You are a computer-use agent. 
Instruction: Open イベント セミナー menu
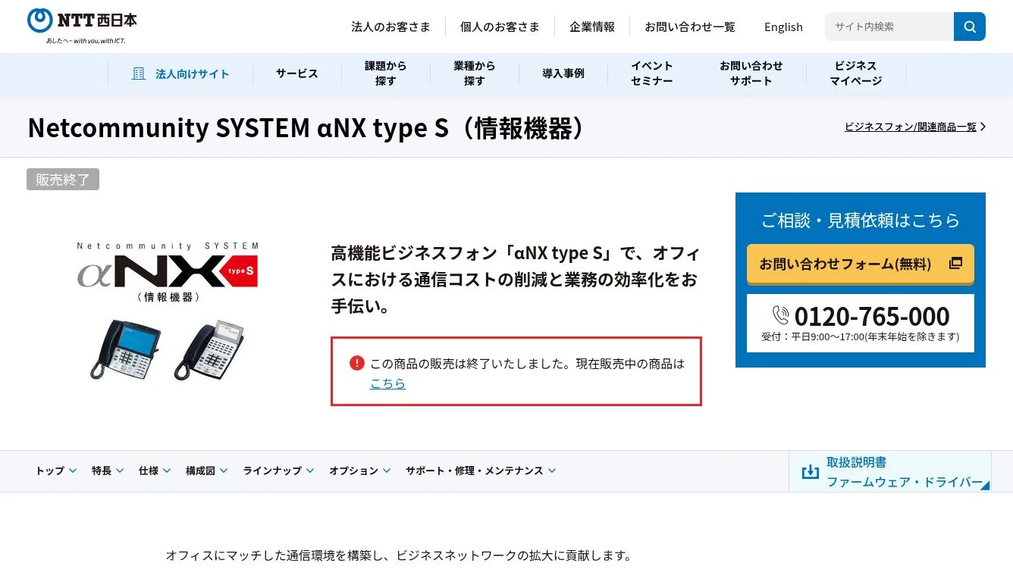coord(651,74)
